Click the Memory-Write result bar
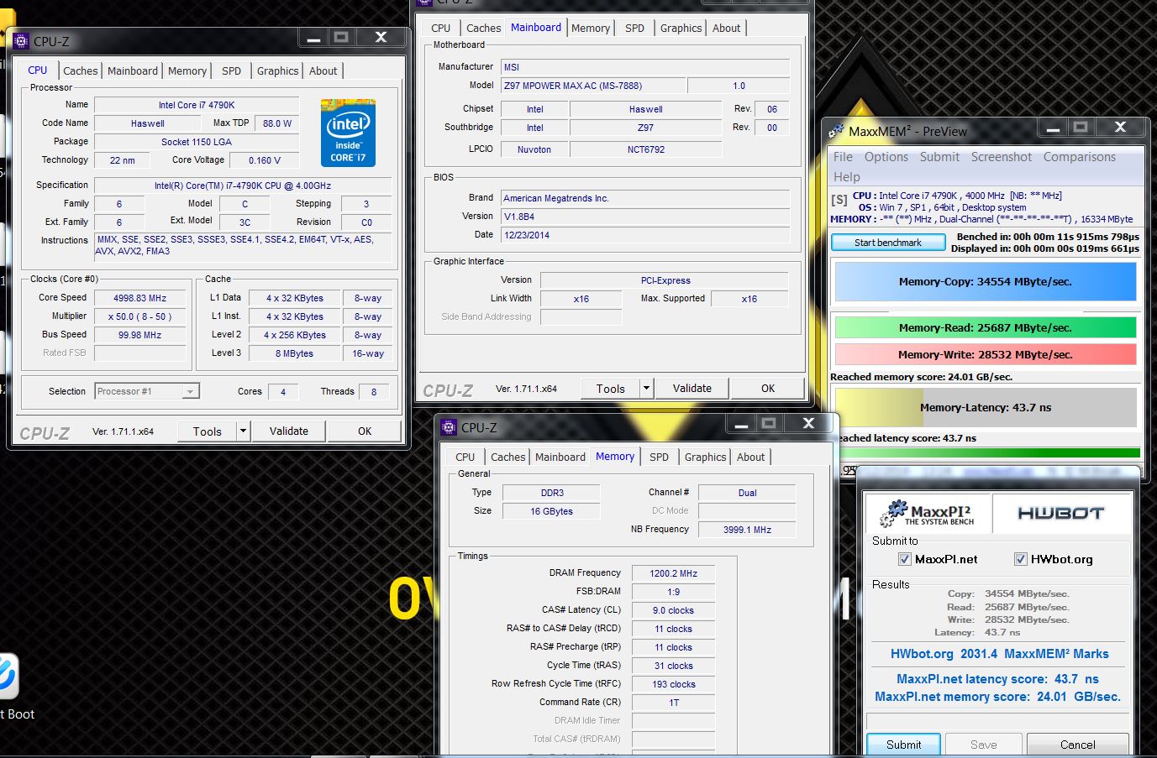The image size is (1157, 758). (986, 354)
